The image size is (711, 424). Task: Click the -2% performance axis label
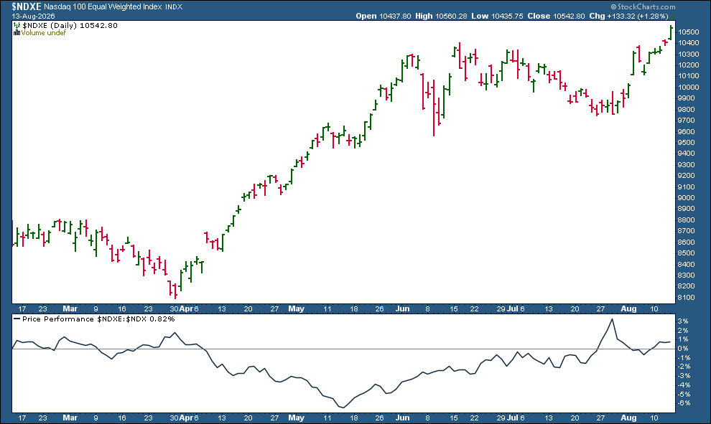(x=684, y=367)
